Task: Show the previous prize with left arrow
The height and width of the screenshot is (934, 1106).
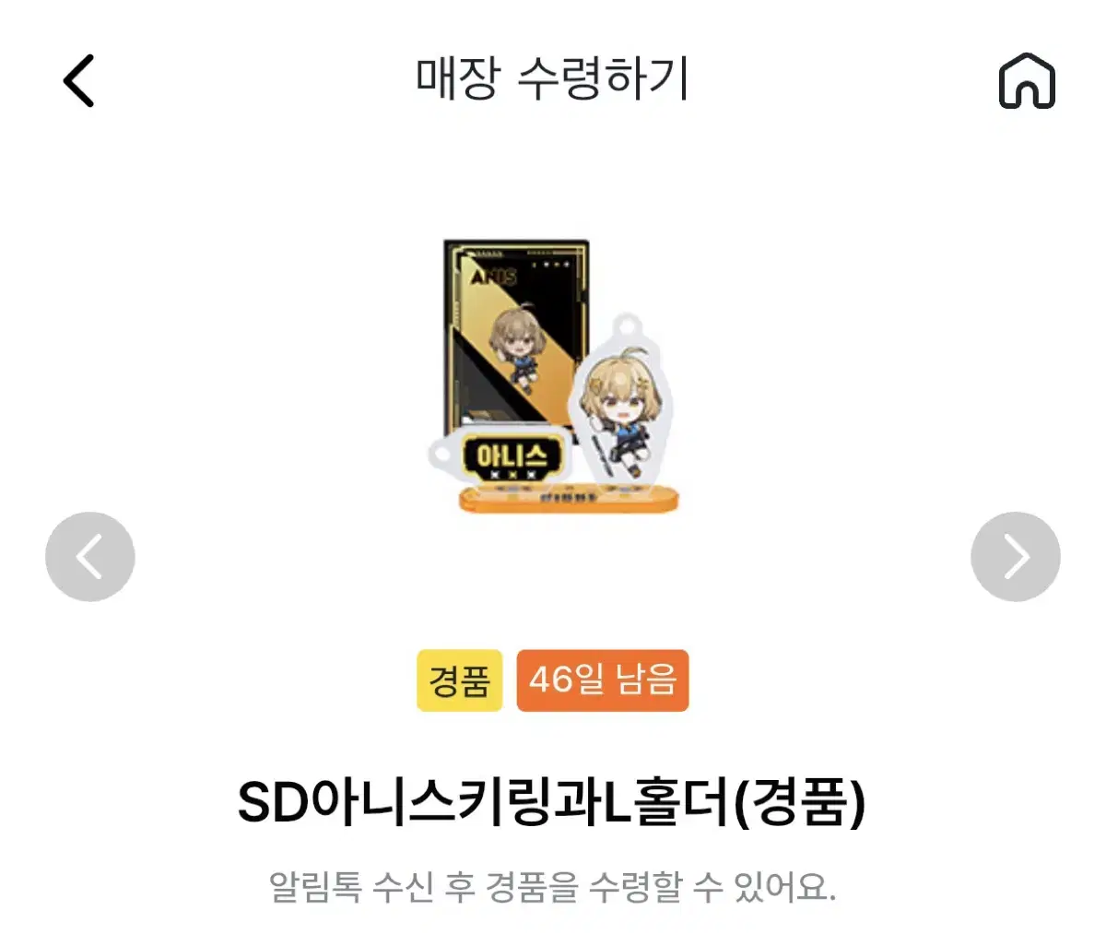Action: (x=90, y=557)
